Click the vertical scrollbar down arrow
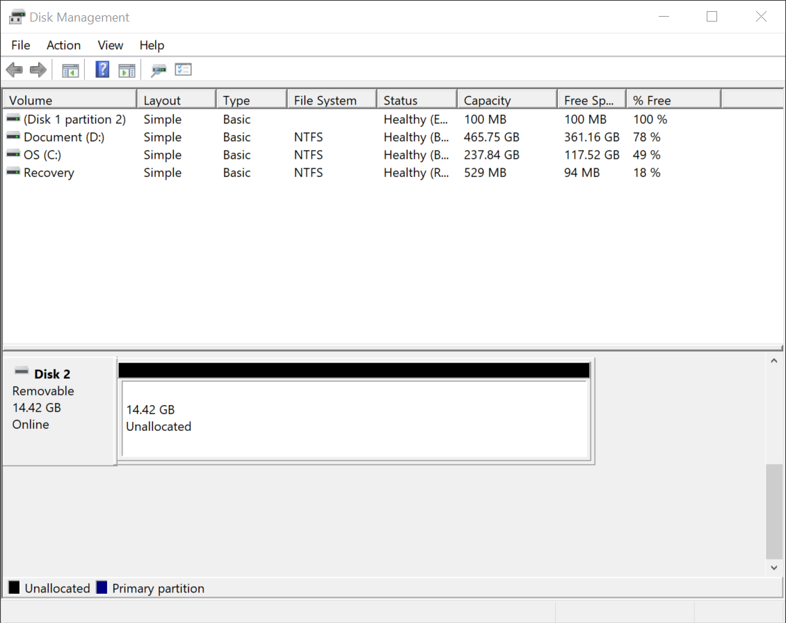 click(773, 567)
